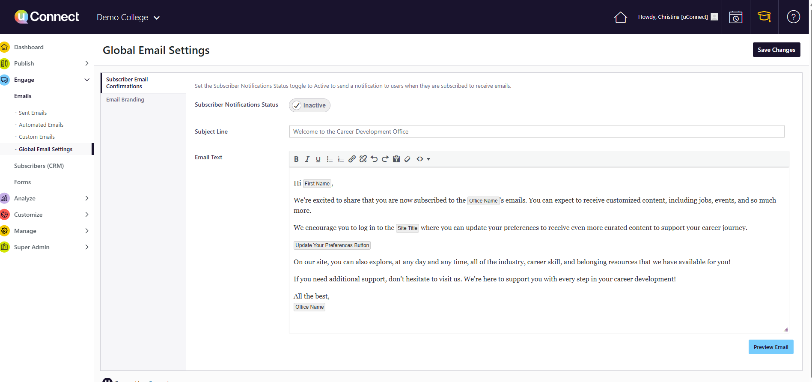Click the graduation cap icon
Viewport: 812px width, 382px height.
(764, 17)
